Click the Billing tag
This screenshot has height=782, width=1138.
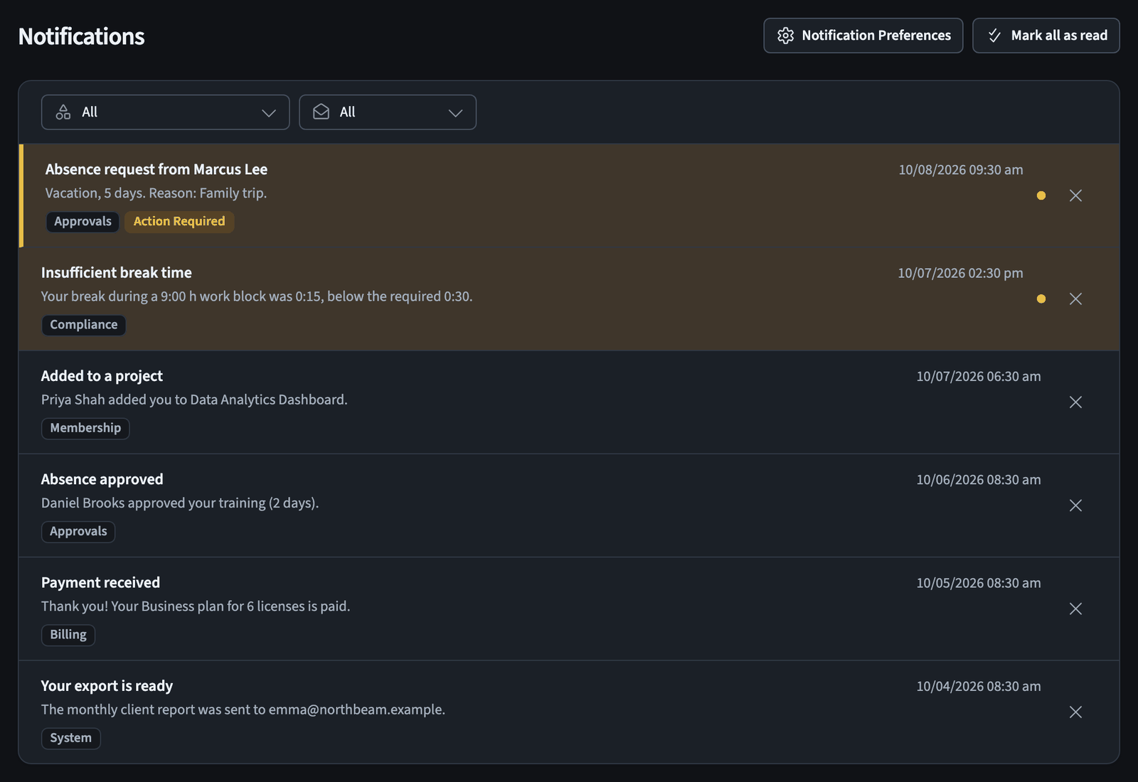coord(68,635)
